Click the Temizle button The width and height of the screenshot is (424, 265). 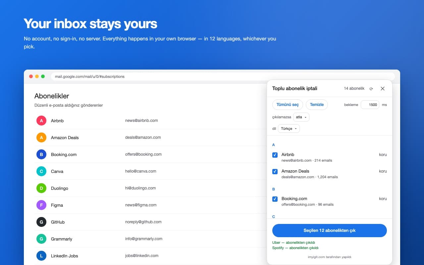pos(317,105)
